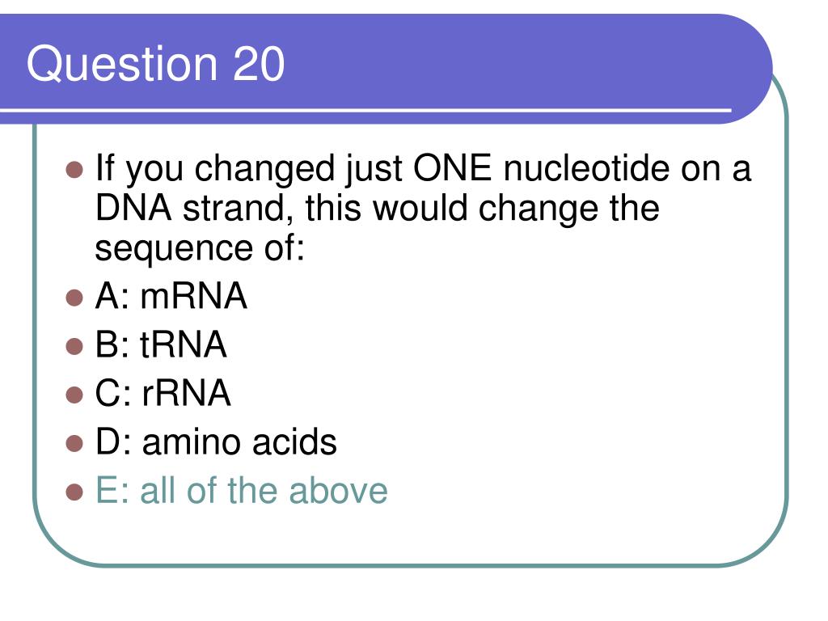
Task: Click the bullet next to B: tRNA
Action: [x=74, y=347]
